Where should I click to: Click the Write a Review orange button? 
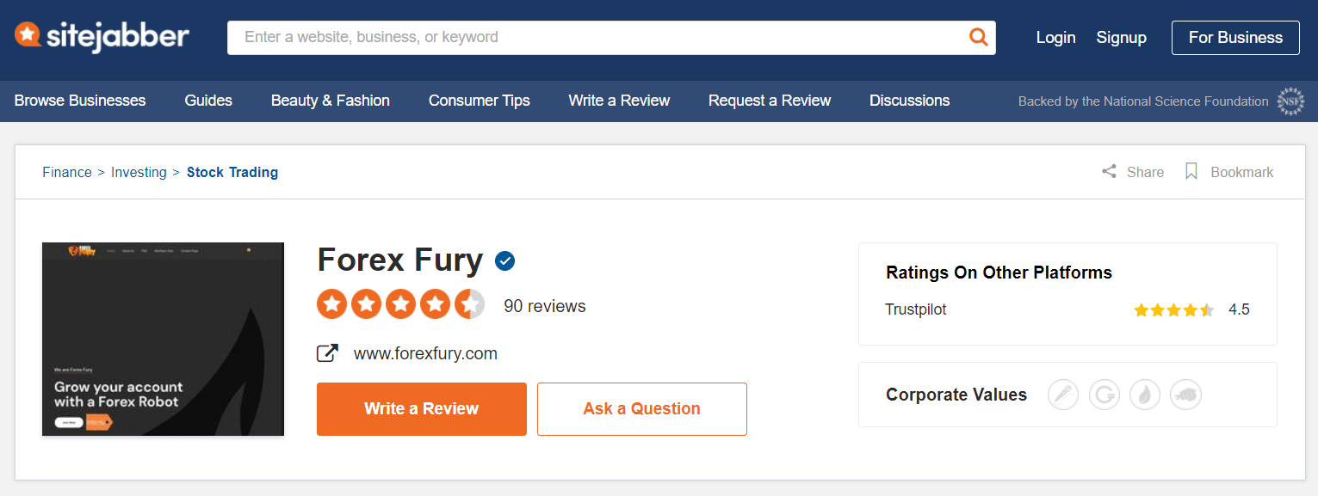422,409
